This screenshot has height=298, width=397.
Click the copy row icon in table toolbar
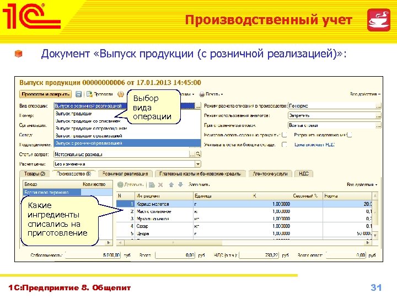tap(152, 185)
